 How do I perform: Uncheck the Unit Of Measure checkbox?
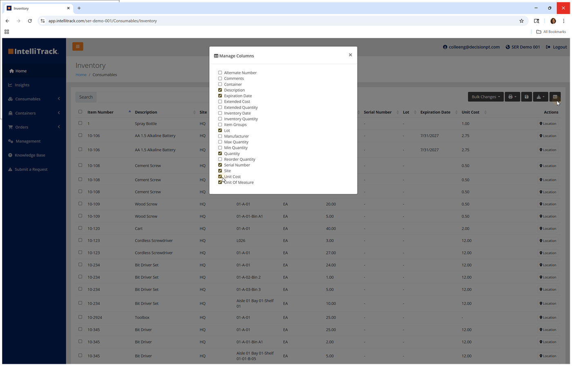220,182
